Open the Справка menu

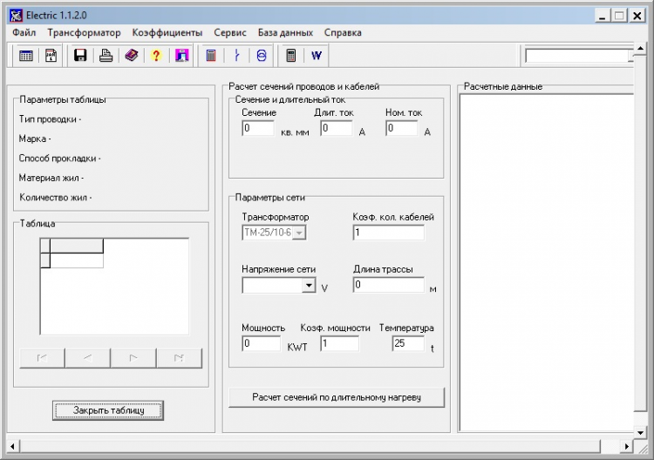click(343, 32)
